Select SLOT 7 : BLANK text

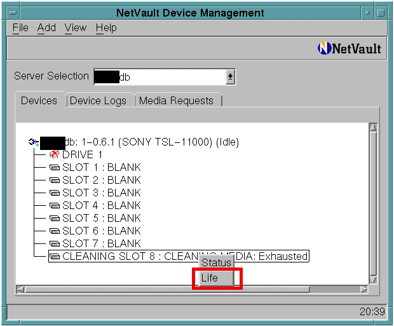pyautogui.click(x=102, y=243)
